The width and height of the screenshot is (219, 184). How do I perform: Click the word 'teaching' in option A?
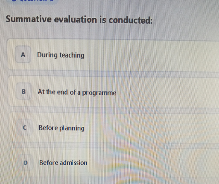(x=72, y=56)
